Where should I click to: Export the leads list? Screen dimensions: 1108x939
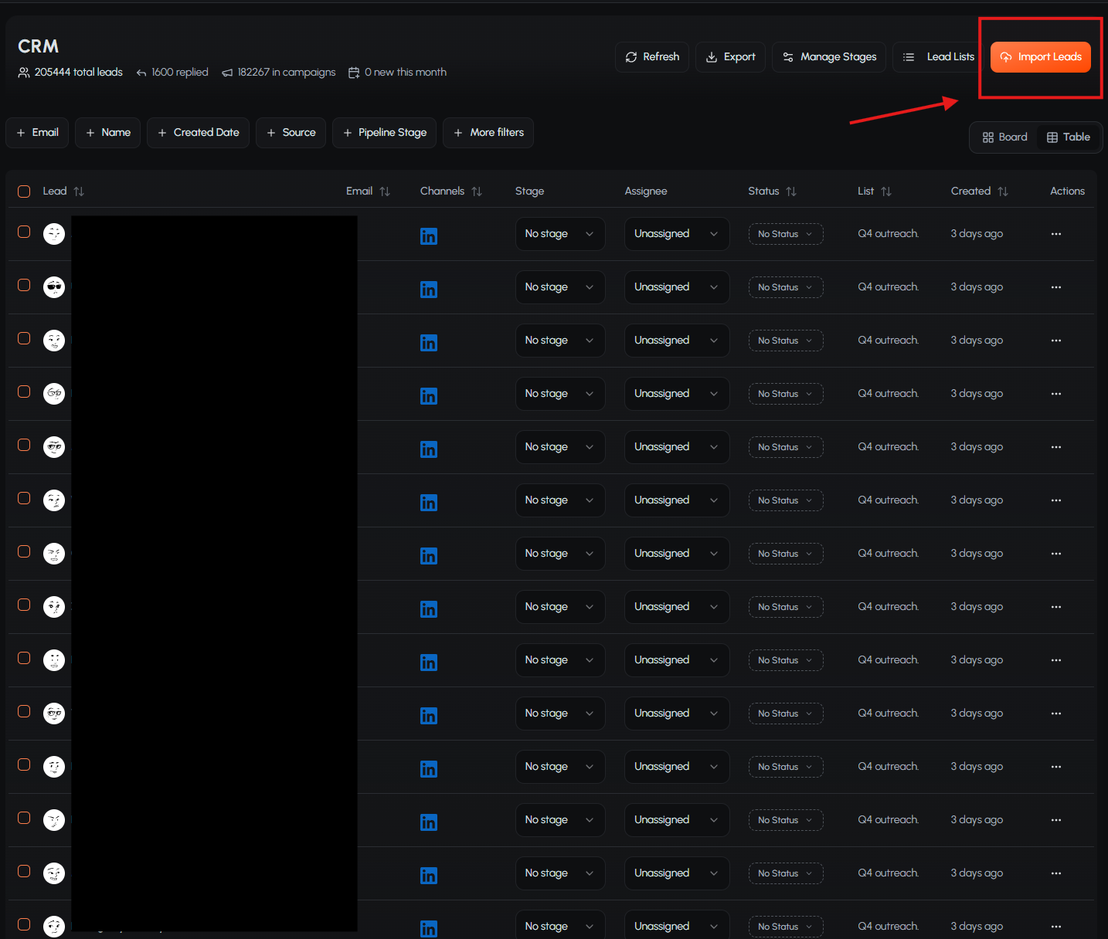tap(730, 57)
